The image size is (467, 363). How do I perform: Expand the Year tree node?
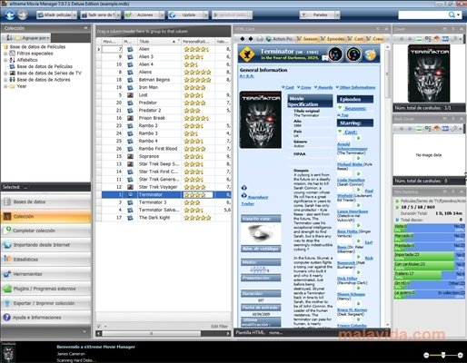click(5, 86)
